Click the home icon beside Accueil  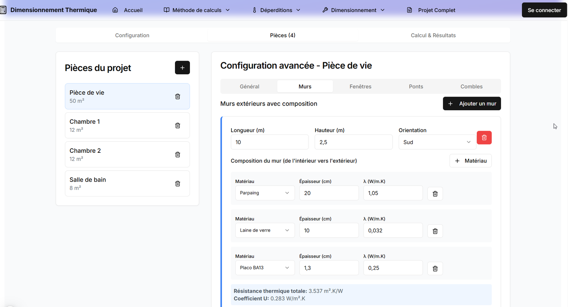[x=115, y=10]
